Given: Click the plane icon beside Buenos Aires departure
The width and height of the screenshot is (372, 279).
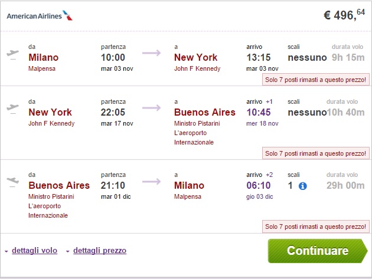Looking at the screenshot, I should click(12, 182).
